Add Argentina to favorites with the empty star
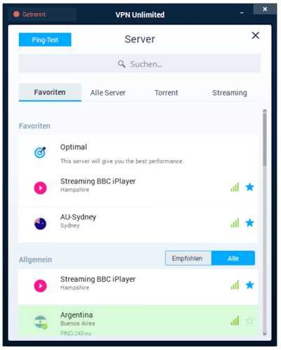Image resolution: width=281 pixels, height=350 pixels. coord(250,320)
